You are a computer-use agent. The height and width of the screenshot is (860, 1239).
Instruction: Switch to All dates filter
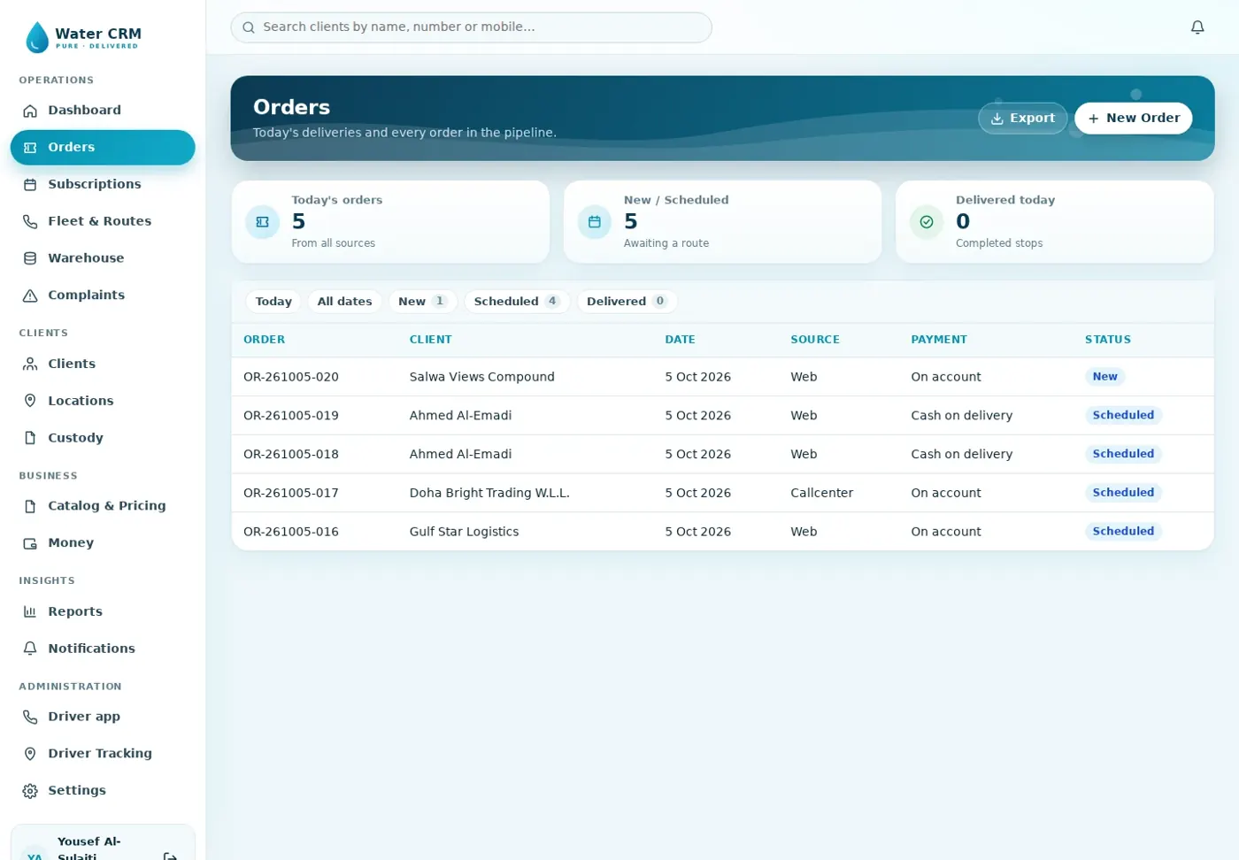(x=344, y=302)
